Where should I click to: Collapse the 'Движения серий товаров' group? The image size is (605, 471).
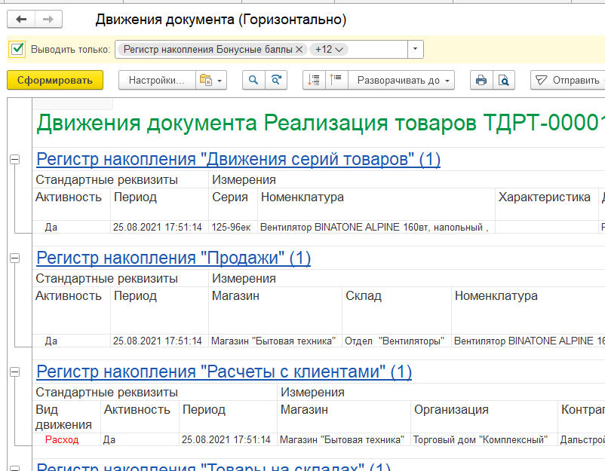click(x=14, y=159)
